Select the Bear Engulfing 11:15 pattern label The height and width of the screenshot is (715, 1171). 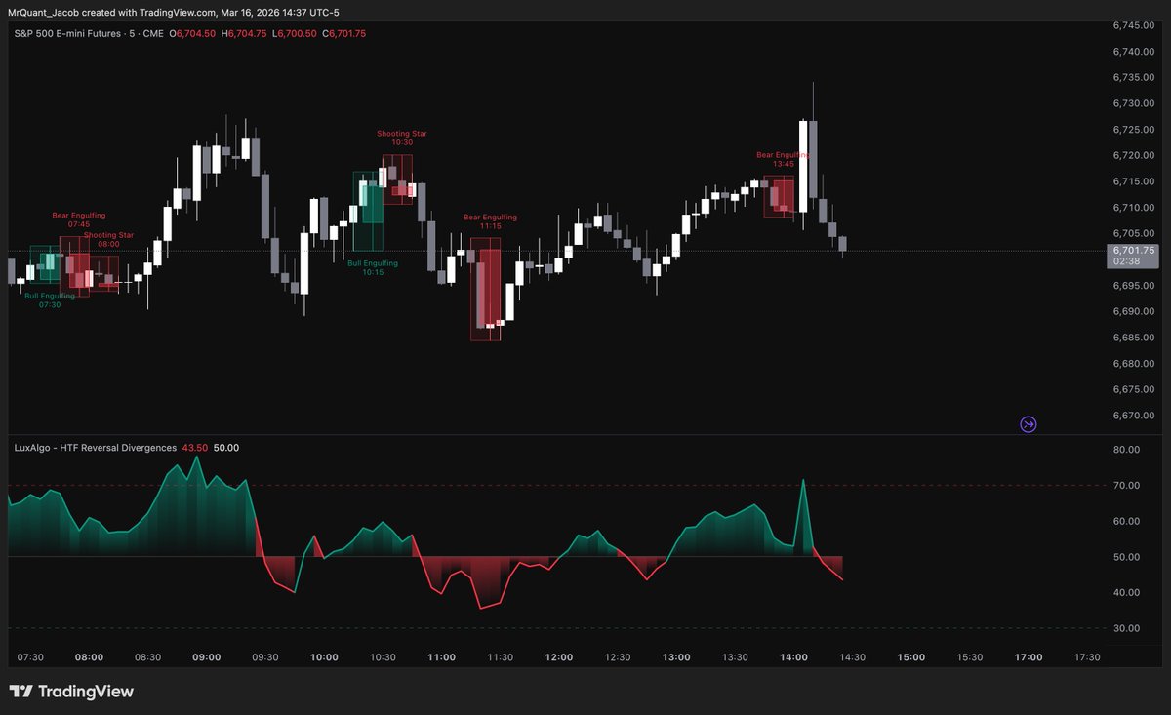pyautogui.click(x=490, y=221)
